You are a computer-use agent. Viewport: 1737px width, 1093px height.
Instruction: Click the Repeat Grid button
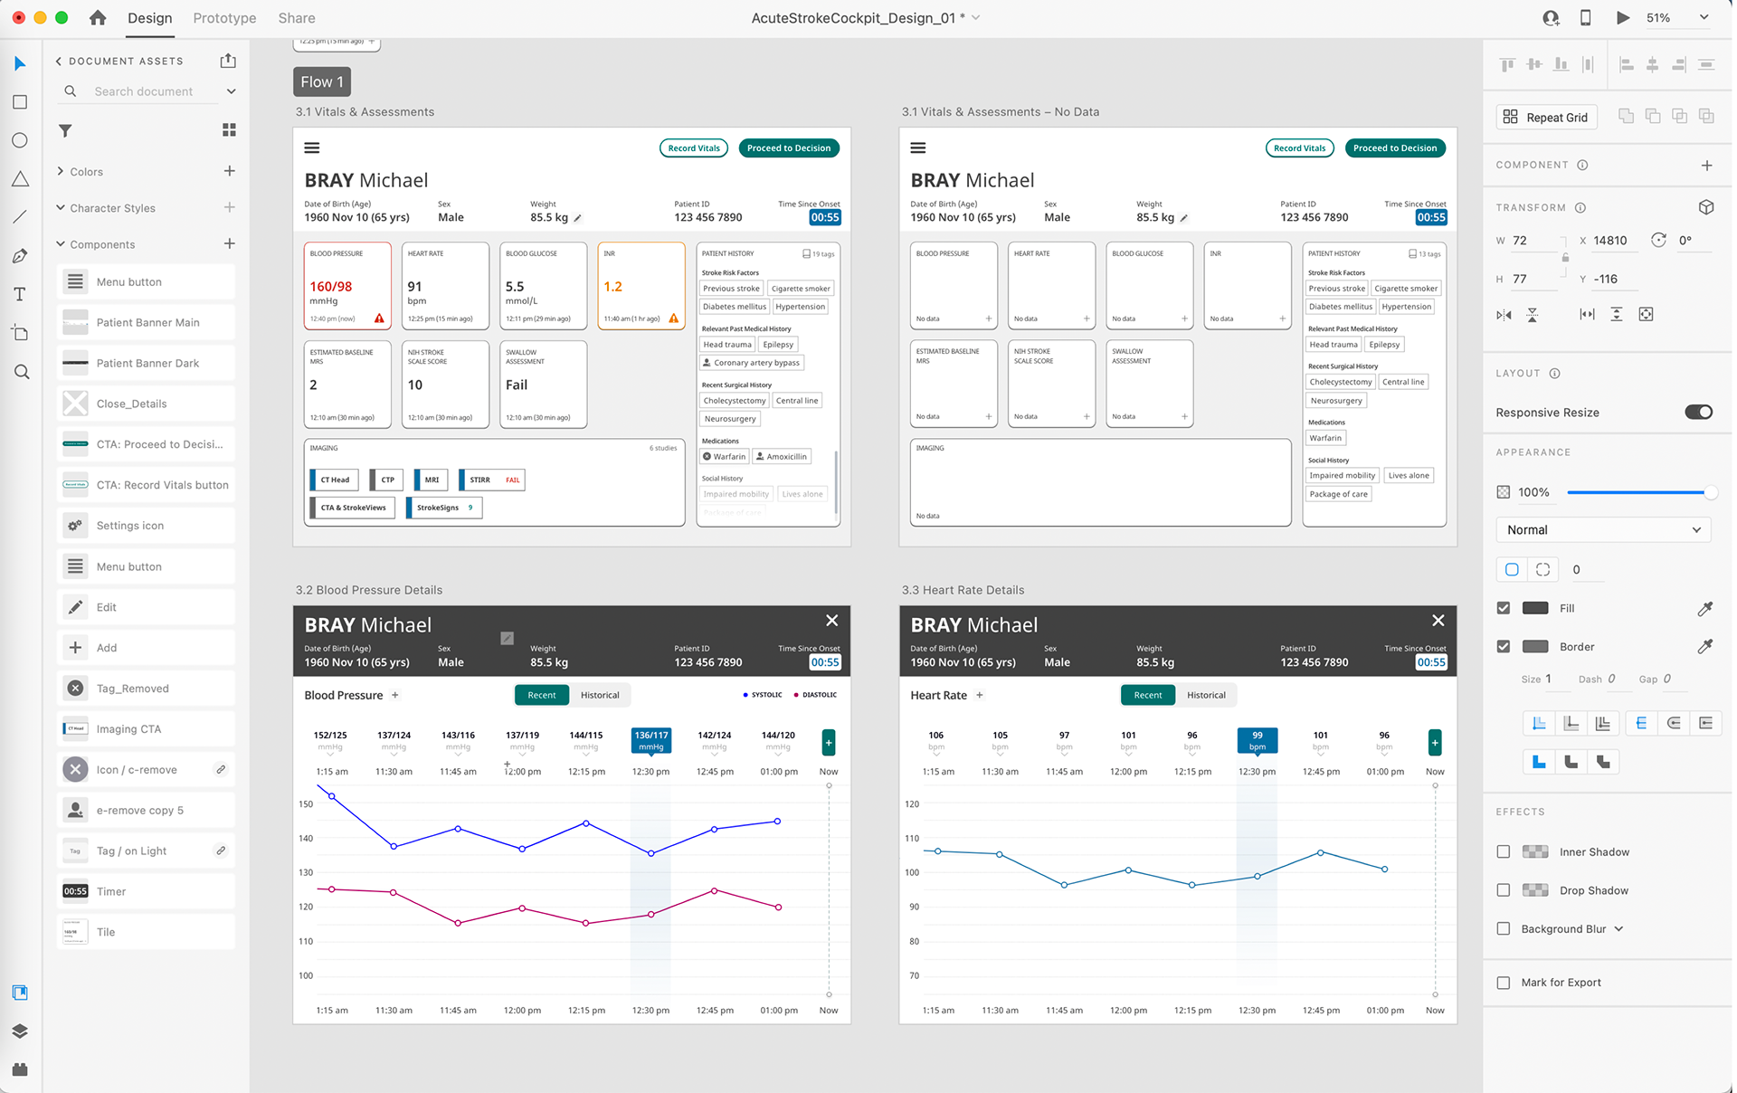pos(1546,118)
